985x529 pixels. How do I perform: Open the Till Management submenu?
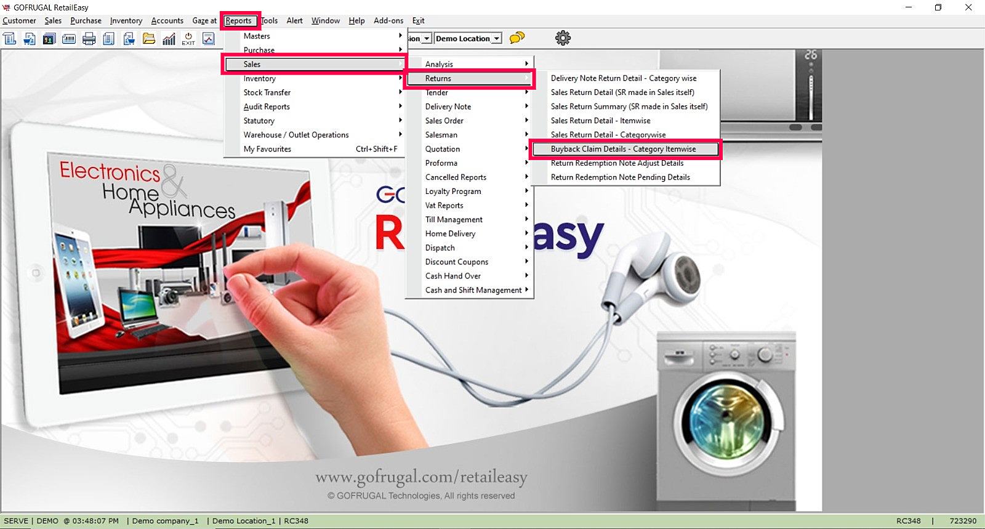[470, 220]
